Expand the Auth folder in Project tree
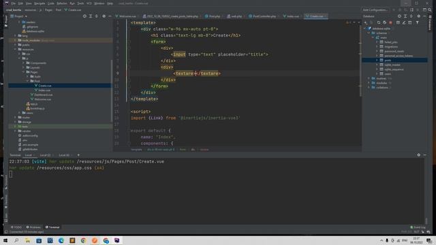This screenshot has height=245, width=436. 27,76
